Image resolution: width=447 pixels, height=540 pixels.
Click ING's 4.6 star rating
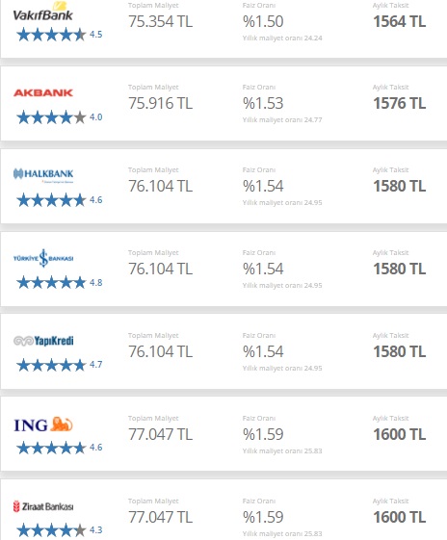[60, 448]
